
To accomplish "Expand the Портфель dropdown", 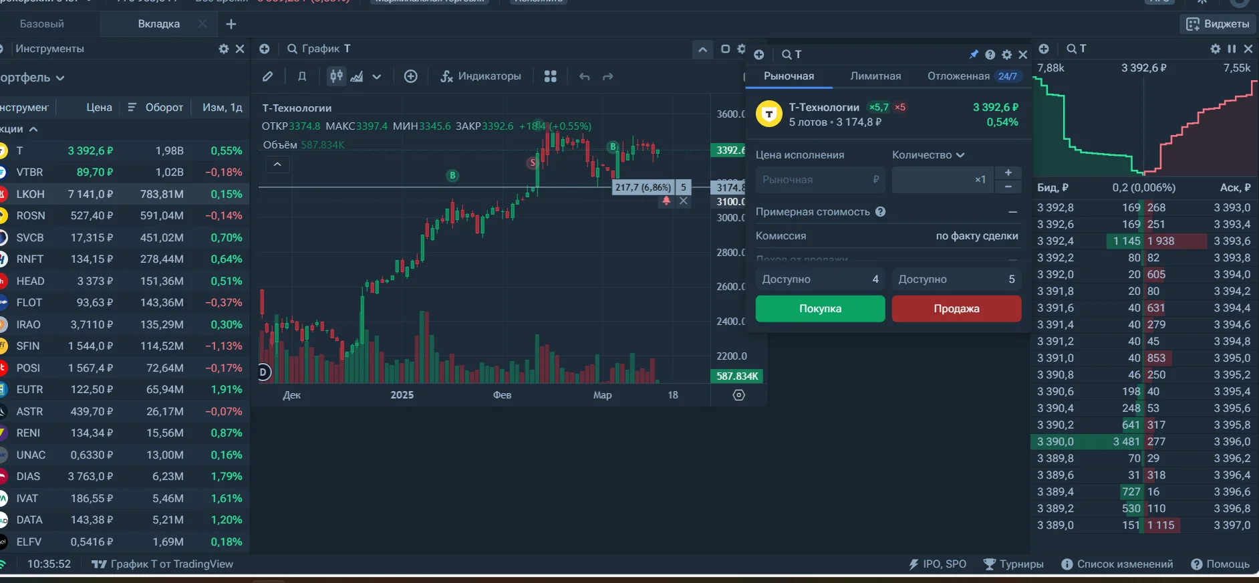I will pyautogui.click(x=33, y=78).
